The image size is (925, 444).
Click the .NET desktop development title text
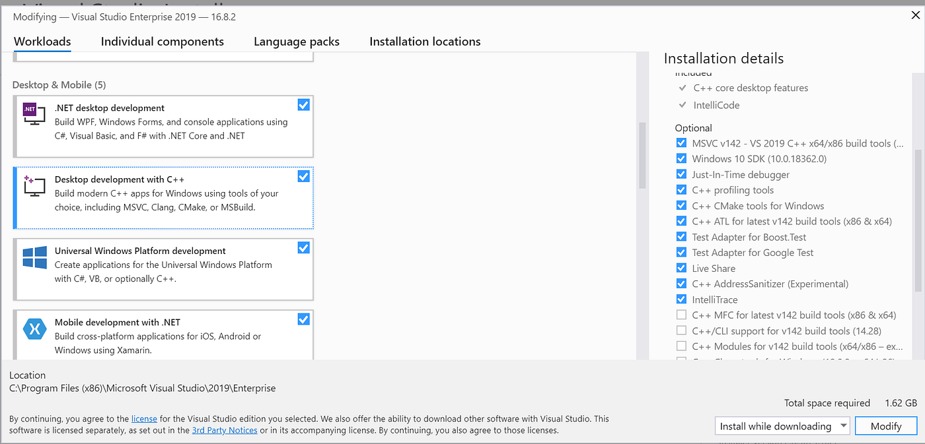click(110, 108)
